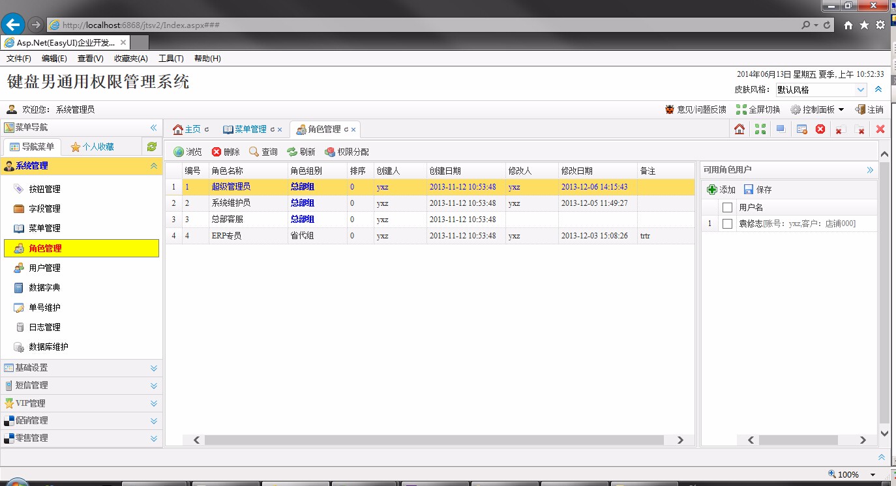Click the 添加 add icon in 可用角色用户 panel
The width and height of the screenshot is (896, 486).
[x=720, y=189]
